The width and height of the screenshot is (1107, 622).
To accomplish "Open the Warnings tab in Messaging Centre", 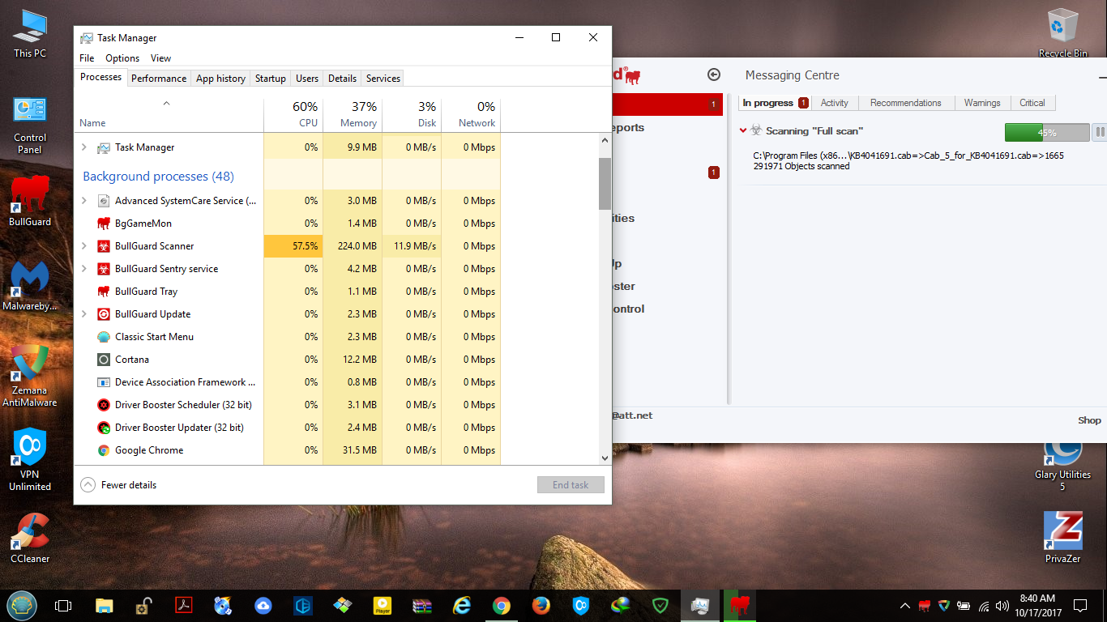I will pyautogui.click(x=981, y=103).
